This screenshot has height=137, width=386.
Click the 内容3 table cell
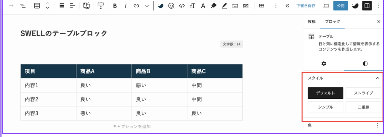pyautogui.click(x=48, y=113)
